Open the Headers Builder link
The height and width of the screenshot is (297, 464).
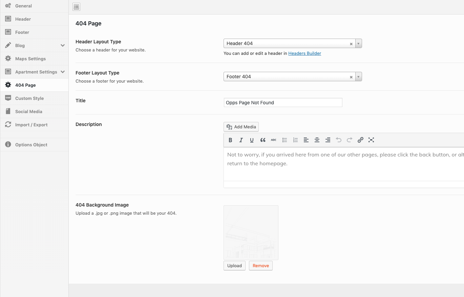304,53
